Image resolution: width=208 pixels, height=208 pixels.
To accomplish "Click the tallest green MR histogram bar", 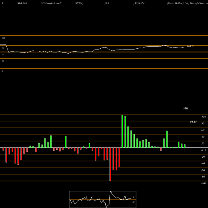I will 122,131.
